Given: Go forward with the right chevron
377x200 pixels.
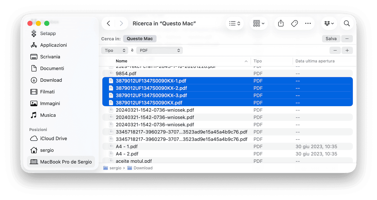Looking at the screenshot, I should tap(121, 24).
